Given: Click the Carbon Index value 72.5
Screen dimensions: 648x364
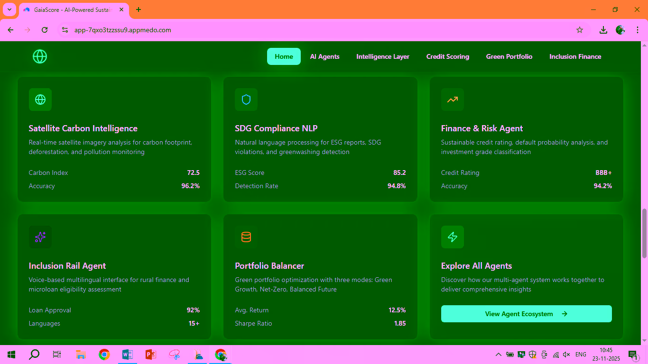Looking at the screenshot, I should (x=194, y=173).
